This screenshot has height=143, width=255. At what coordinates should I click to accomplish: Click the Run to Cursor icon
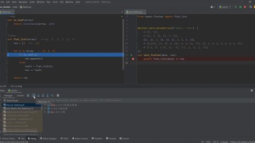52,95
